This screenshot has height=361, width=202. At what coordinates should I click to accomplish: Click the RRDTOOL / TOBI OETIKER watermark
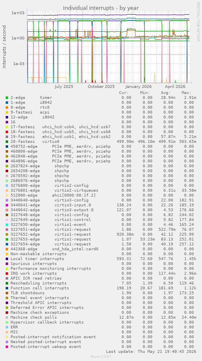click(x=198, y=22)
